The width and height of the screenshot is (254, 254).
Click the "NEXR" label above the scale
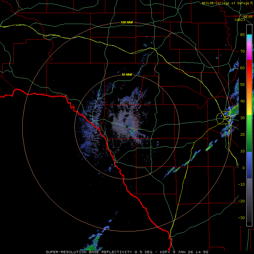click(x=248, y=17)
